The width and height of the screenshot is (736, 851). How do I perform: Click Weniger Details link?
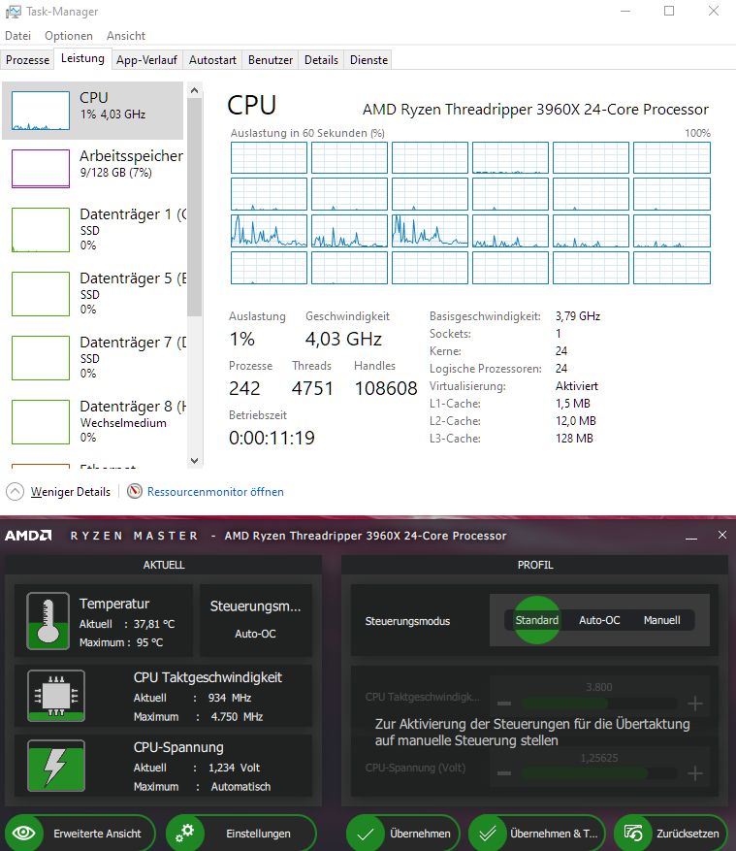pyautogui.click(x=71, y=492)
